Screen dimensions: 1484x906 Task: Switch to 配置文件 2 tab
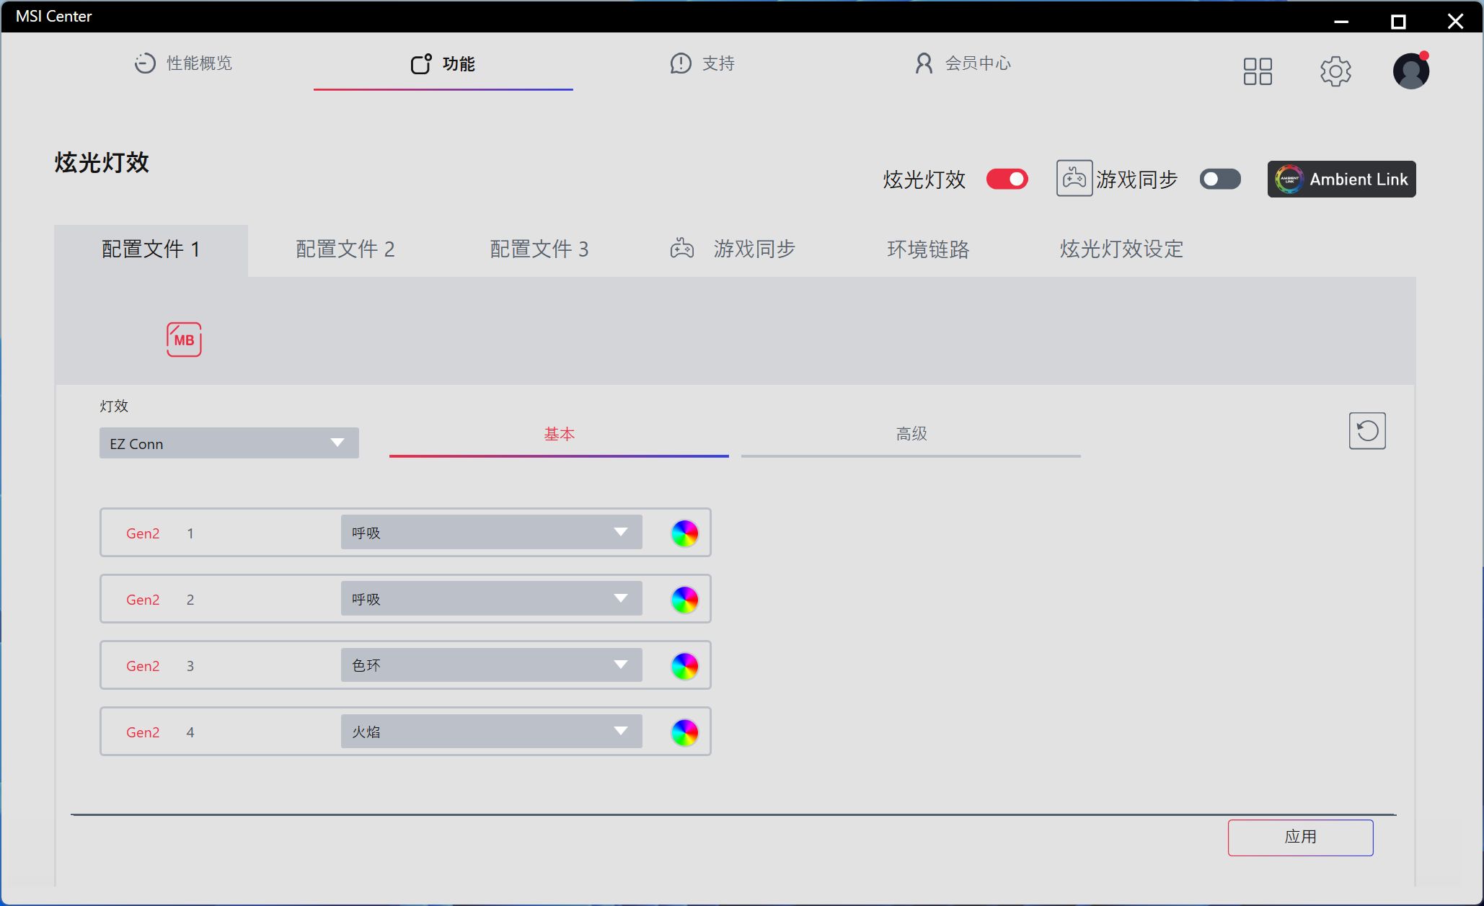(345, 249)
